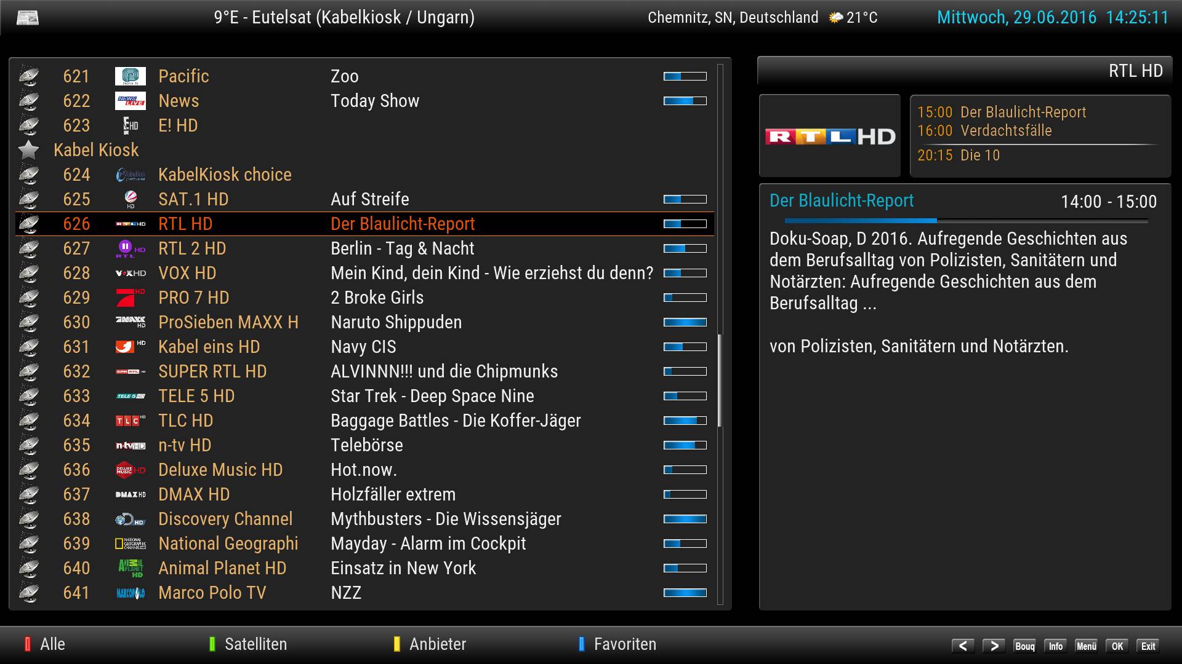Click the satellite dish icon beside channel 621
The image size is (1182, 664).
(x=28, y=76)
